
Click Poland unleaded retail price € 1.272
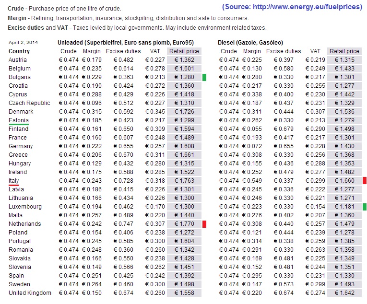184,233
